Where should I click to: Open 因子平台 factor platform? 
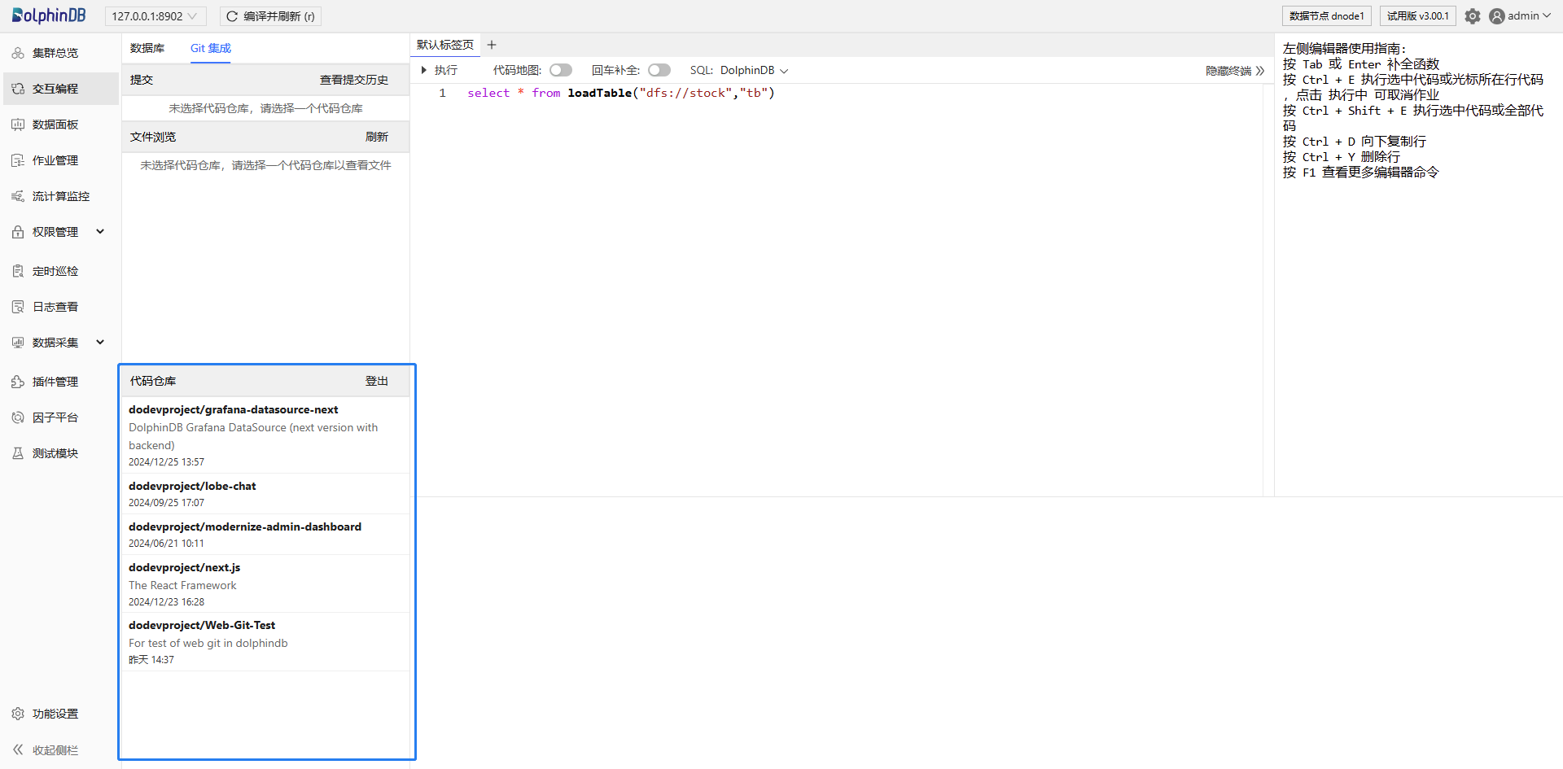coord(55,417)
